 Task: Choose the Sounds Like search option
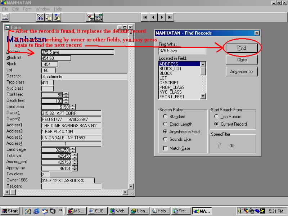coord(165,139)
